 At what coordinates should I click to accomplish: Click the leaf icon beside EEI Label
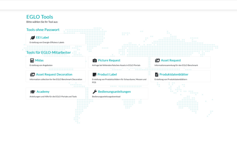(32, 38)
